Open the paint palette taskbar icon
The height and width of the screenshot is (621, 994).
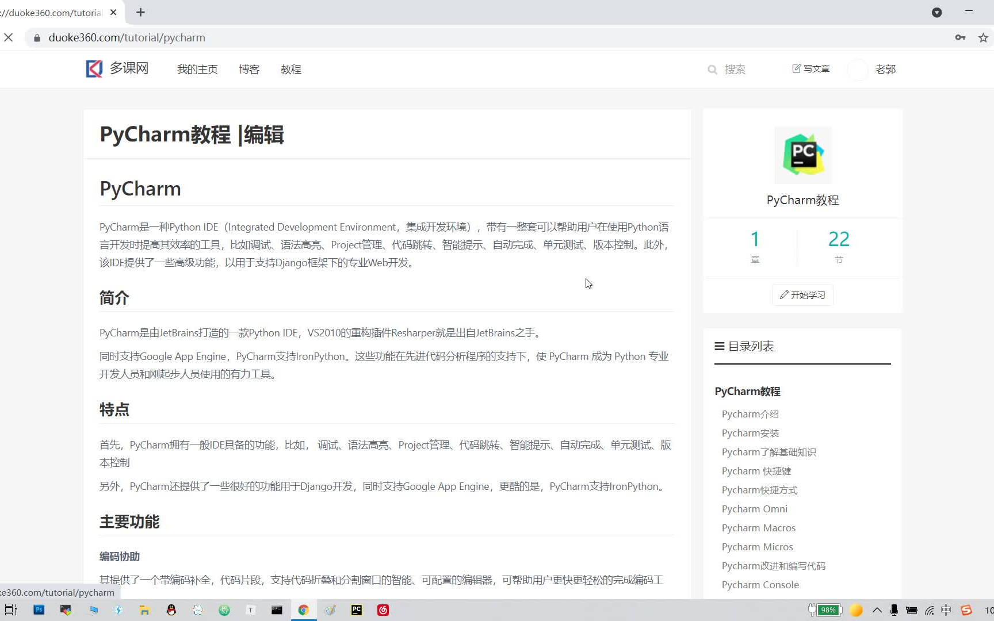(x=330, y=610)
